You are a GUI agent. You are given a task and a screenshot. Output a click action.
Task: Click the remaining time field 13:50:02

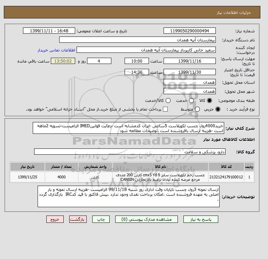click(x=63, y=61)
